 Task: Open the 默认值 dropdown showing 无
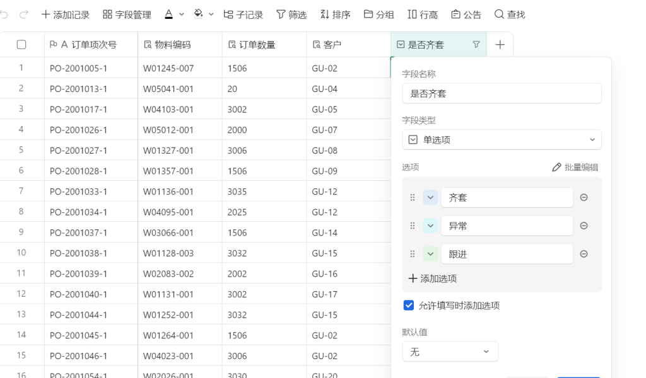(x=450, y=352)
